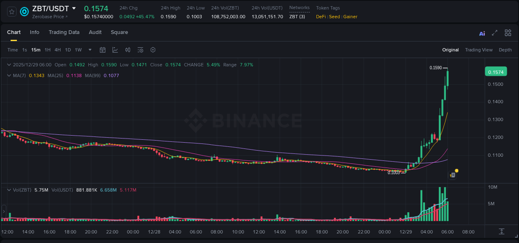Image resolution: width=519 pixels, height=243 pixels.
Task: Click the Zerobase Price link
Action: click(x=49, y=17)
